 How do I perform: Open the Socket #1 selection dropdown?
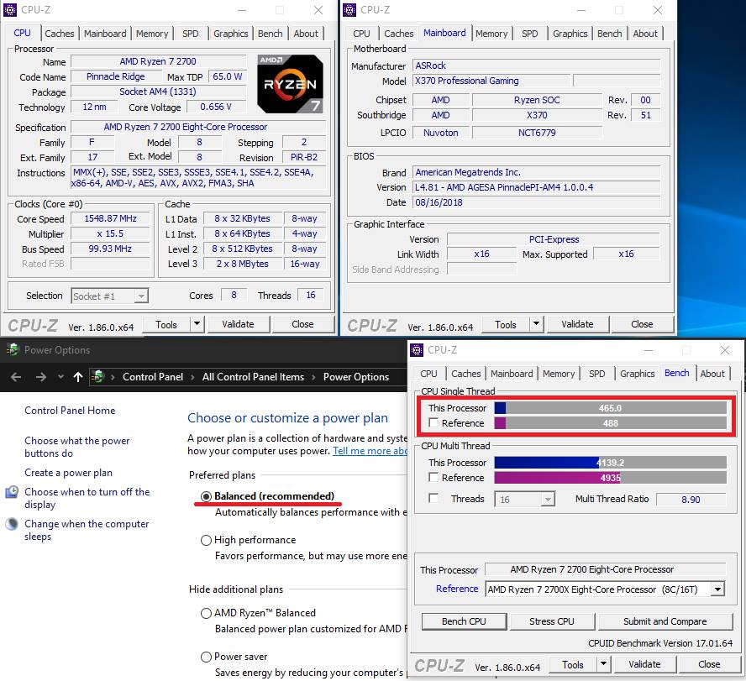(x=141, y=296)
